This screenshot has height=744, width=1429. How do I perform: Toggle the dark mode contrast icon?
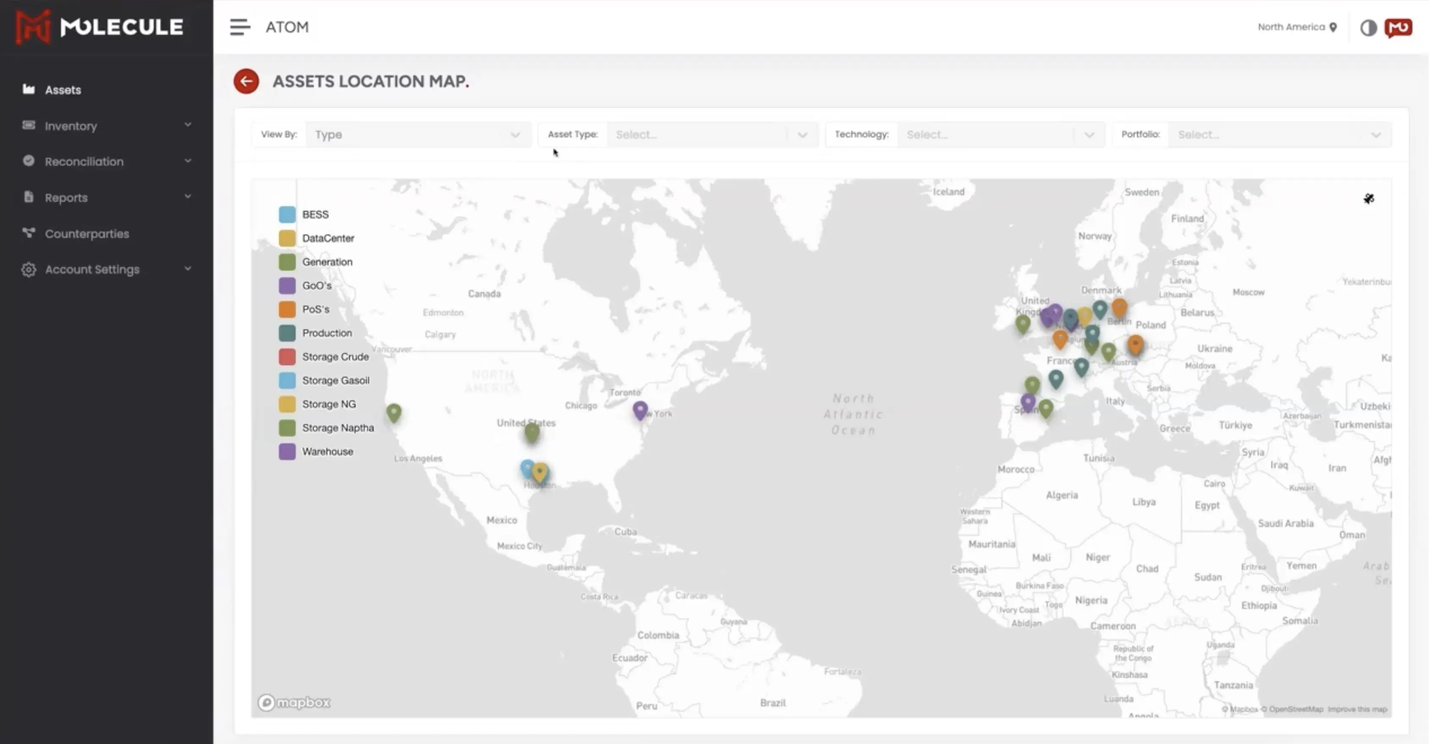pyautogui.click(x=1368, y=27)
